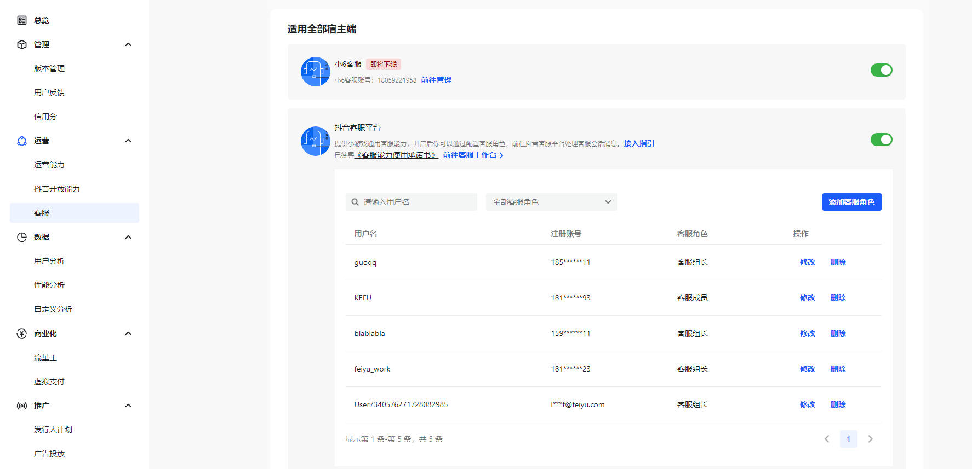This screenshot has width=972, height=469.
Task: Open 性能分析 menu item
Action: (x=49, y=285)
